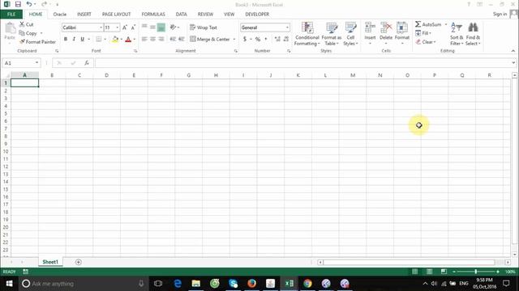519x291 pixels.
Task: Click the Fill button
Action: pyautogui.click(x=423, y=33)
